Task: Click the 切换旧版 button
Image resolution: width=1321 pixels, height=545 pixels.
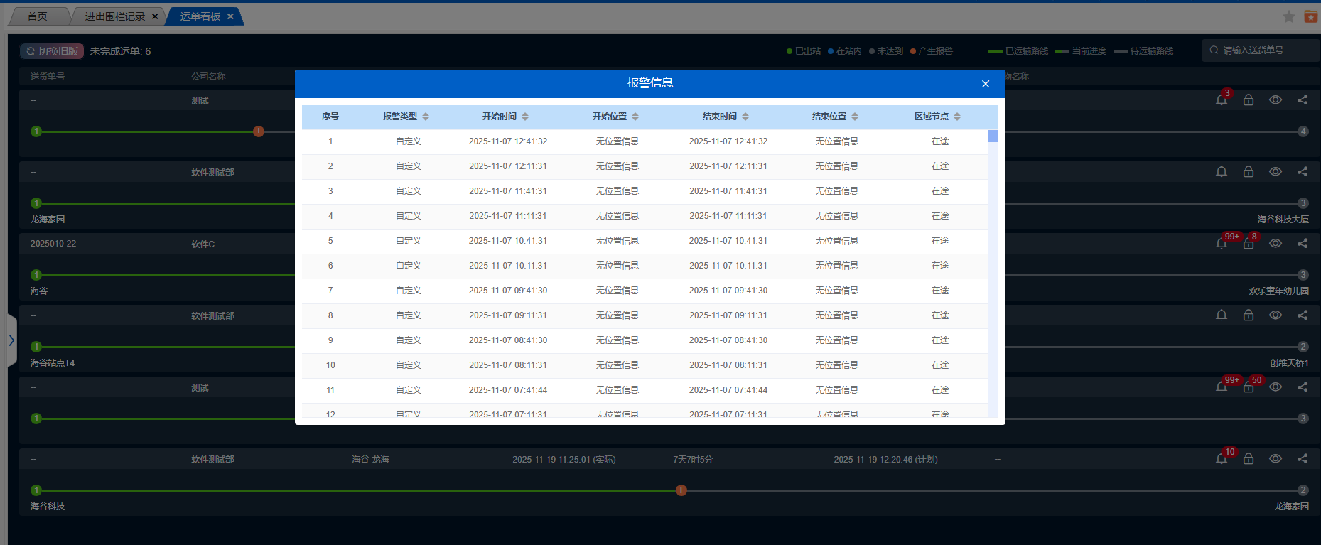Action: (x=52, y=51)
